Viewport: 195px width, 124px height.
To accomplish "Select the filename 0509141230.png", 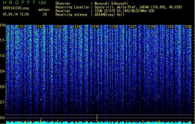I will point(16,8).
